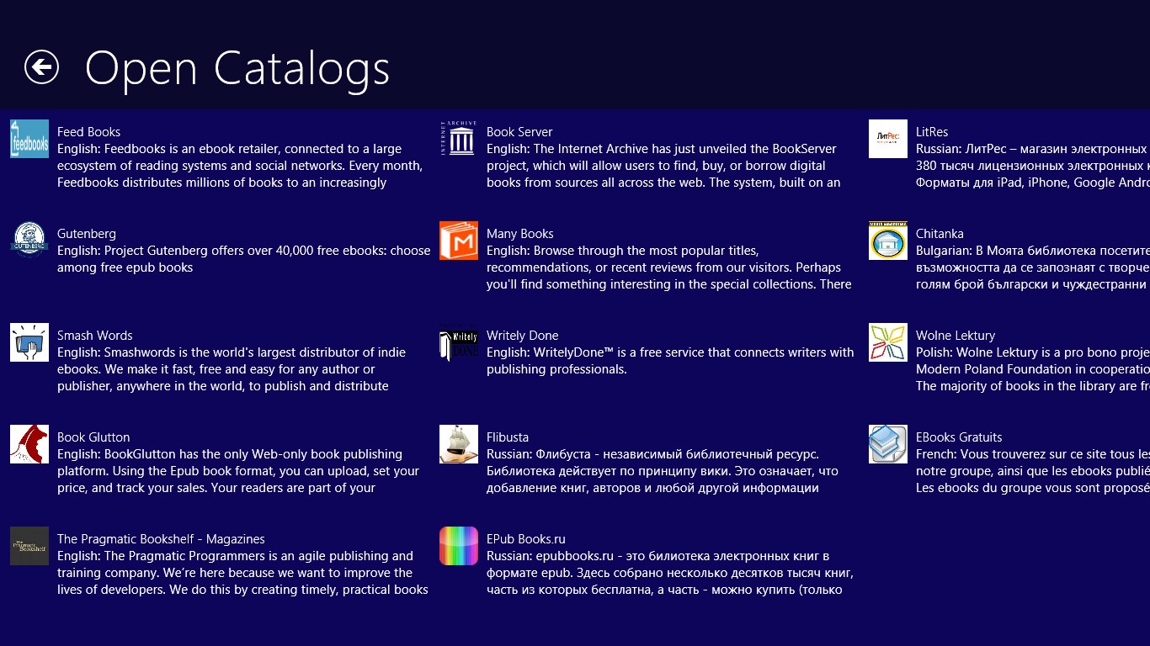Image resolution: width=1150 pixels, height=646 pixels.
Task: Open the Chitanka library icon
Action: click(888, 240)
